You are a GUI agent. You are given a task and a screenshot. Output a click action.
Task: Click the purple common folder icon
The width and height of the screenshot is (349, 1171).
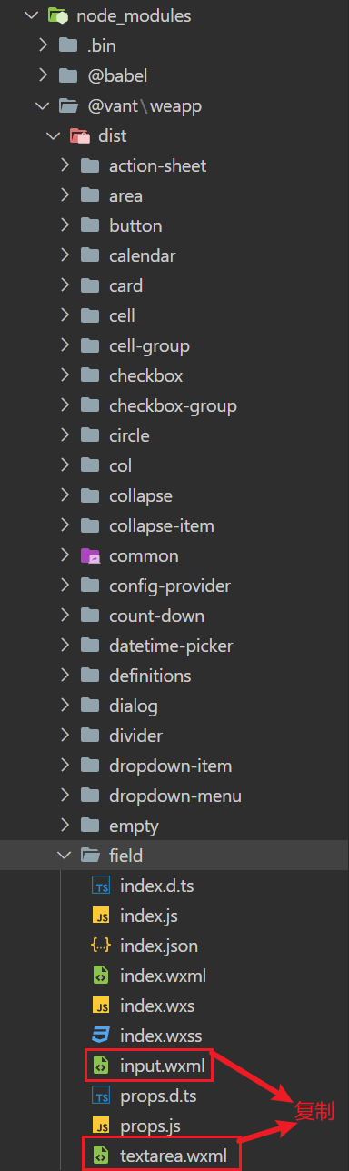(90, 555)
